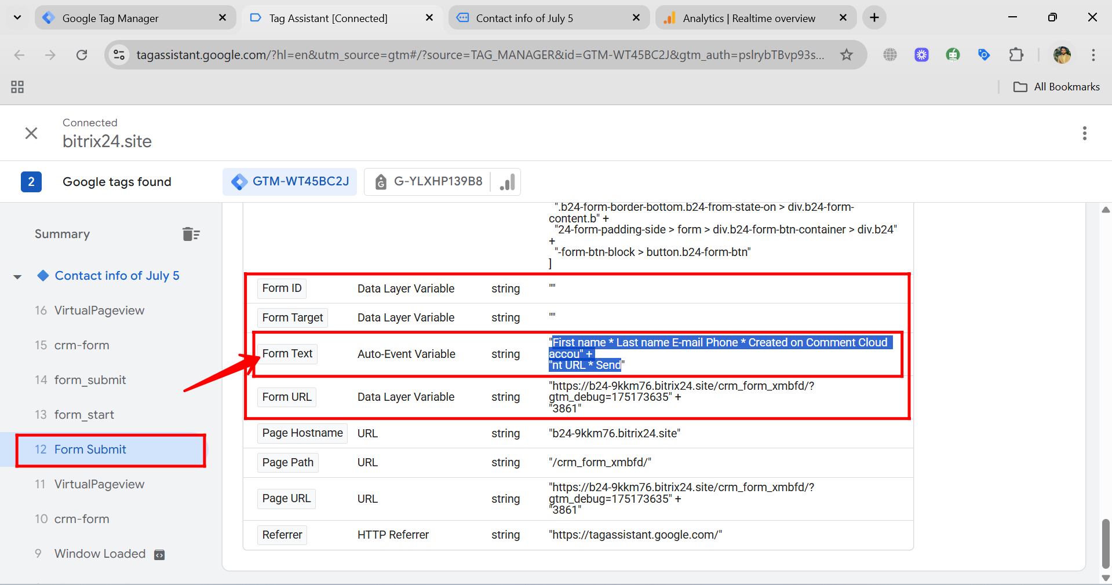
Task: Click the Referrer variable chip
Action: pyautogui.click(x=282, y=535)
